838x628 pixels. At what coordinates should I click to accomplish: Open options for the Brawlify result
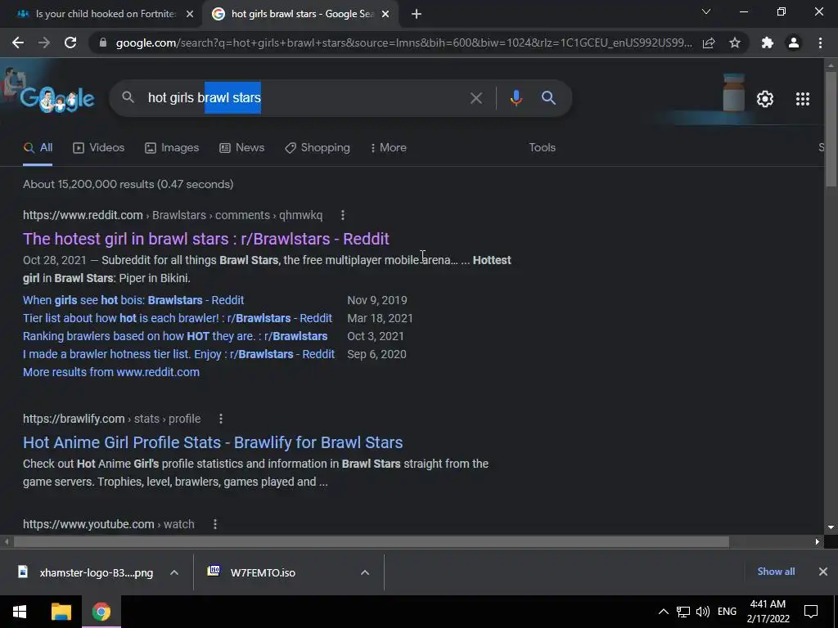point(221,419)
